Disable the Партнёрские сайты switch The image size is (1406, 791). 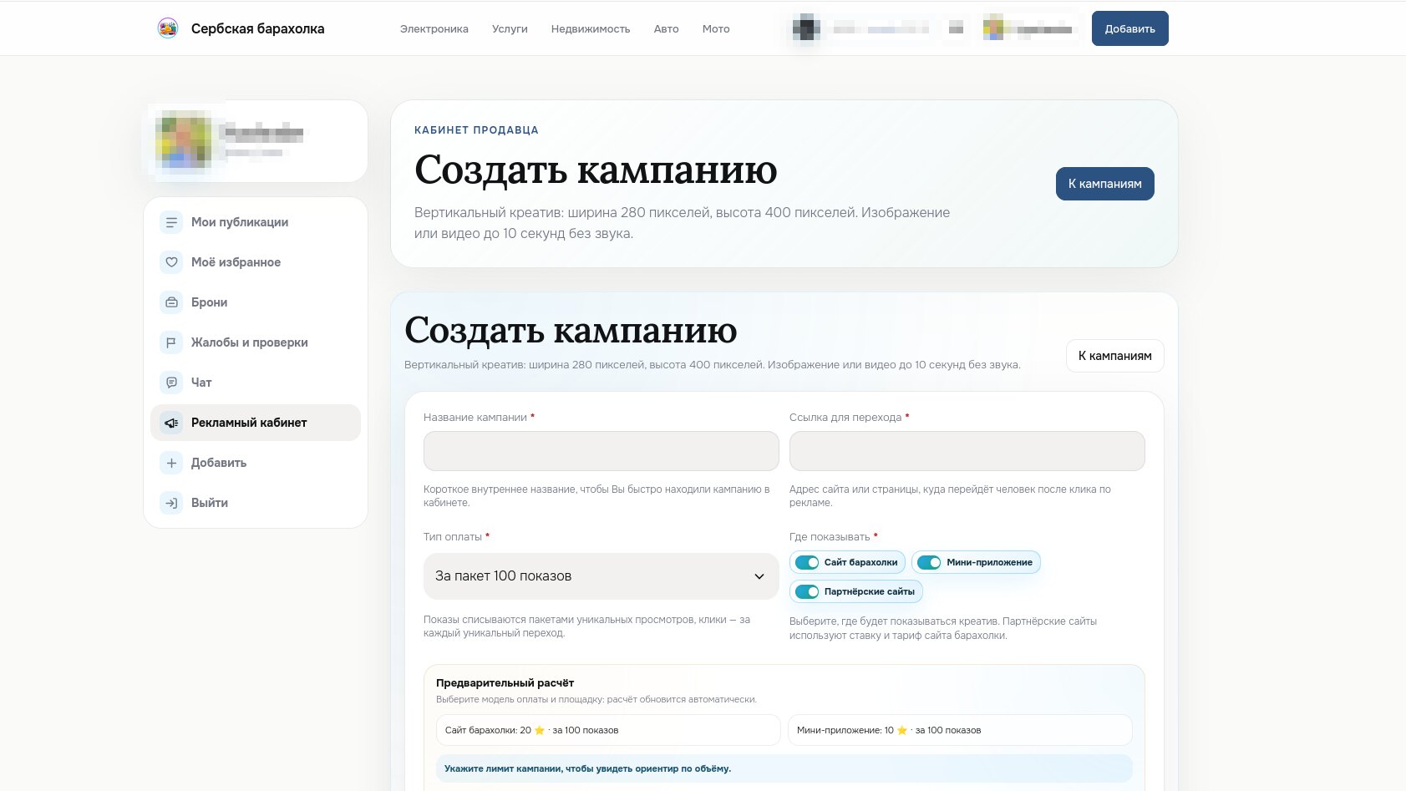(x=807, y=591)
